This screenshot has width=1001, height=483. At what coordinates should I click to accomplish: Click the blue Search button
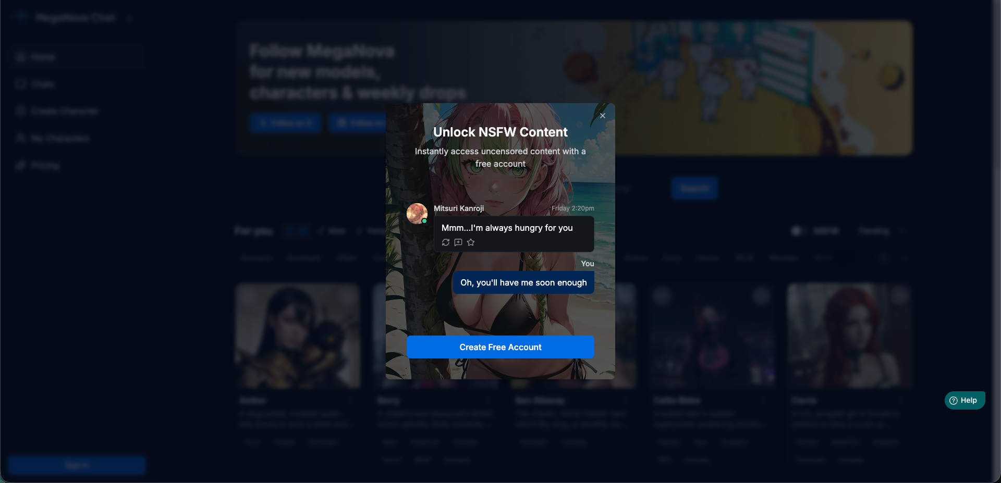[694, 188]
